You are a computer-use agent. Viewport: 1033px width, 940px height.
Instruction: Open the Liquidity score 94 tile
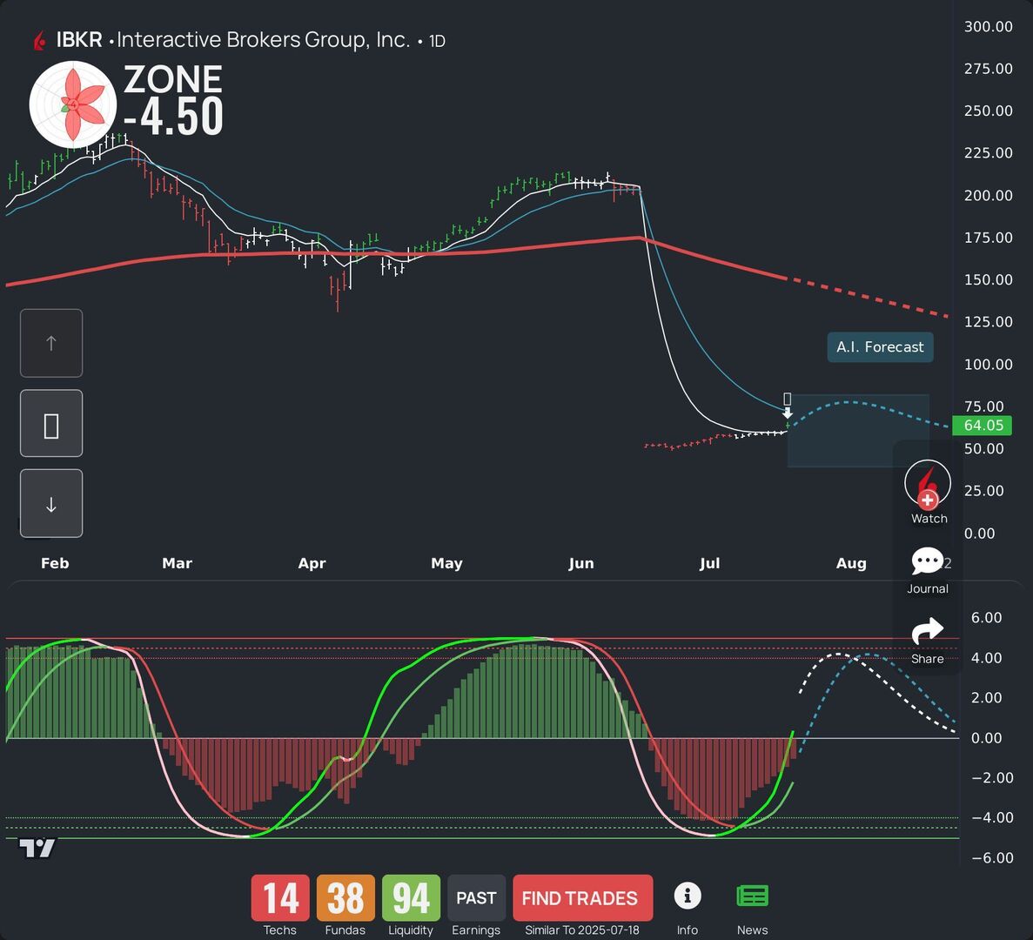411,898
